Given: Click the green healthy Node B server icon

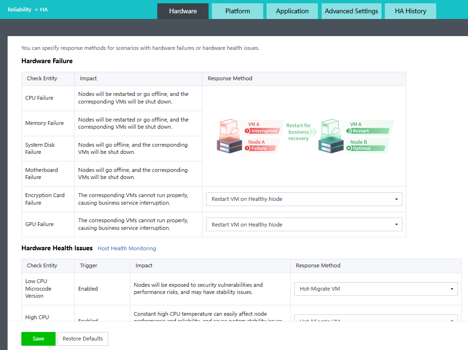Looking at the screenshot, I should pyautogui.click(x=332, y=137).
